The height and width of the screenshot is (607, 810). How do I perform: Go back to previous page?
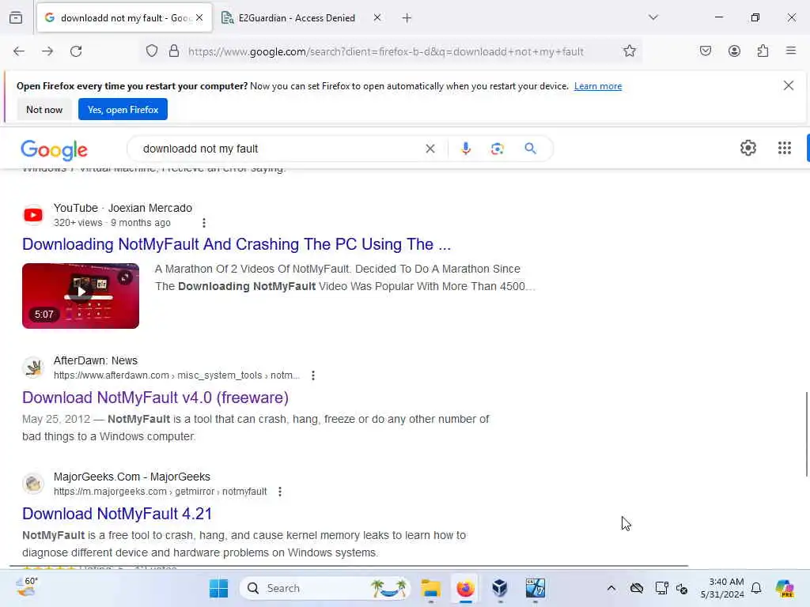pyautogui.click(x=19, y=51)
